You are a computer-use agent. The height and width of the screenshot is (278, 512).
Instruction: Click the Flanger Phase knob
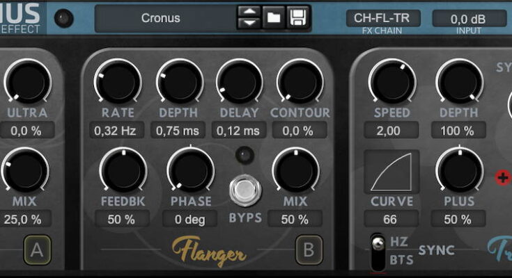[190, 171]
